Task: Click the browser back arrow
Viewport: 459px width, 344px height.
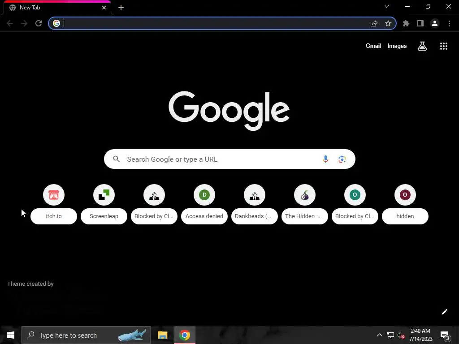Action: [x=10, y=23]
